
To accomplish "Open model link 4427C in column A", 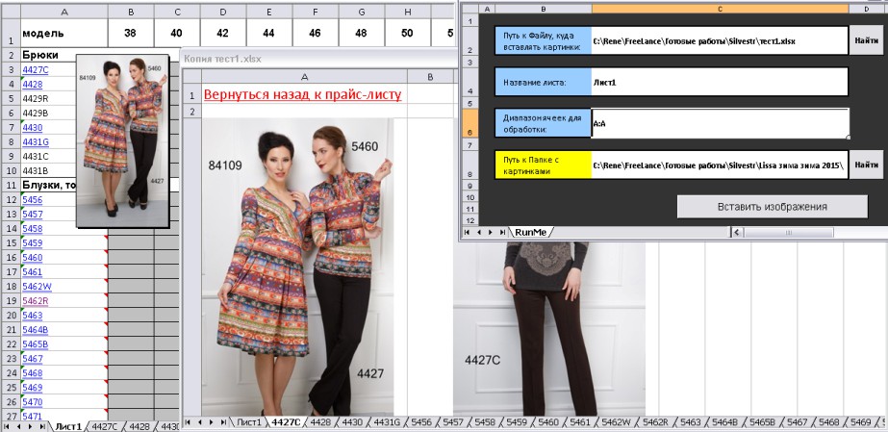I will coord(35,69).
